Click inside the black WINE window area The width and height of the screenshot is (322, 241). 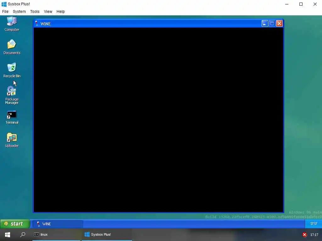[158, 120]
